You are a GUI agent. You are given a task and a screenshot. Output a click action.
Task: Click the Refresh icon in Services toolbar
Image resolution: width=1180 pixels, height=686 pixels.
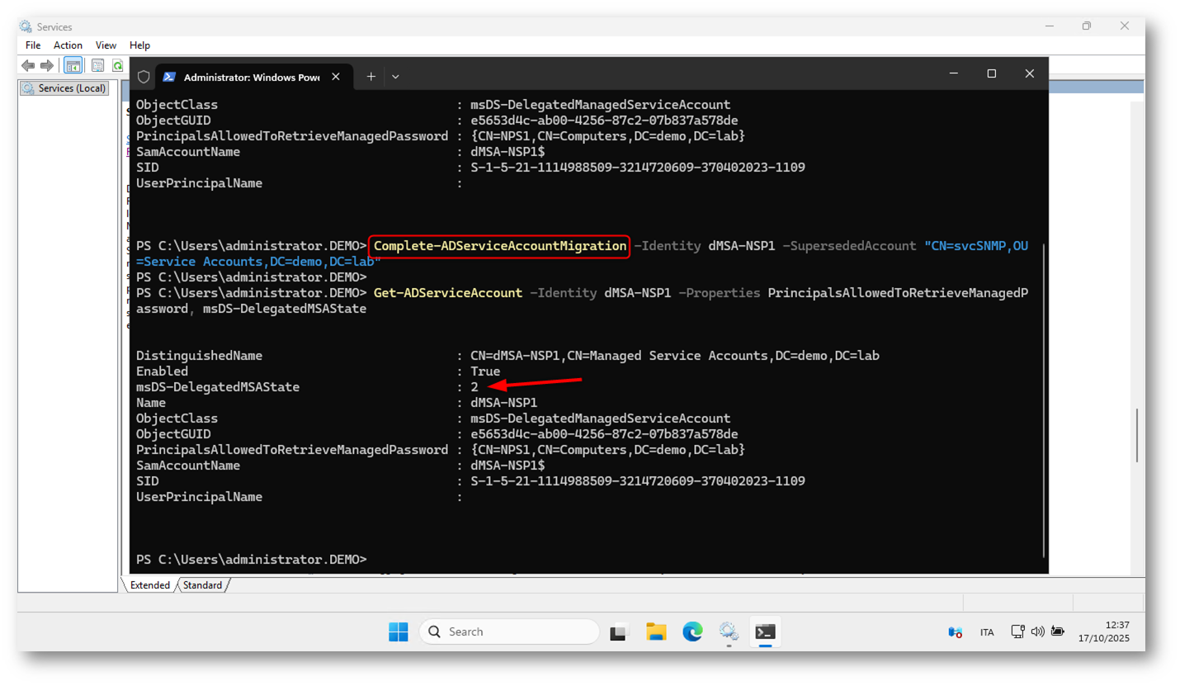(x=117, y=65)
